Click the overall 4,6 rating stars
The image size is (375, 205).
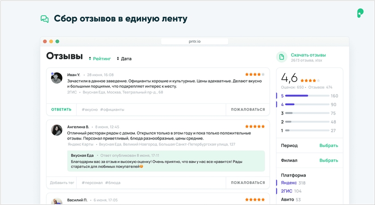310,81
